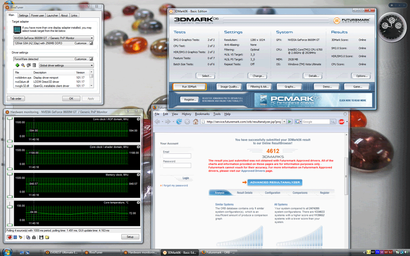This screenshot has height=256, width=410.
Task: Switch to the Power user tab in RivaTuner
Action: click(x=38, y=16)
